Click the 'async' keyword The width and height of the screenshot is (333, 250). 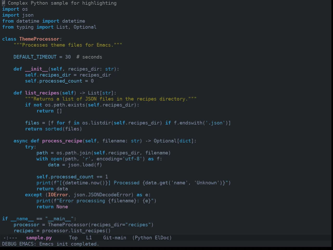tap(21, 141)
